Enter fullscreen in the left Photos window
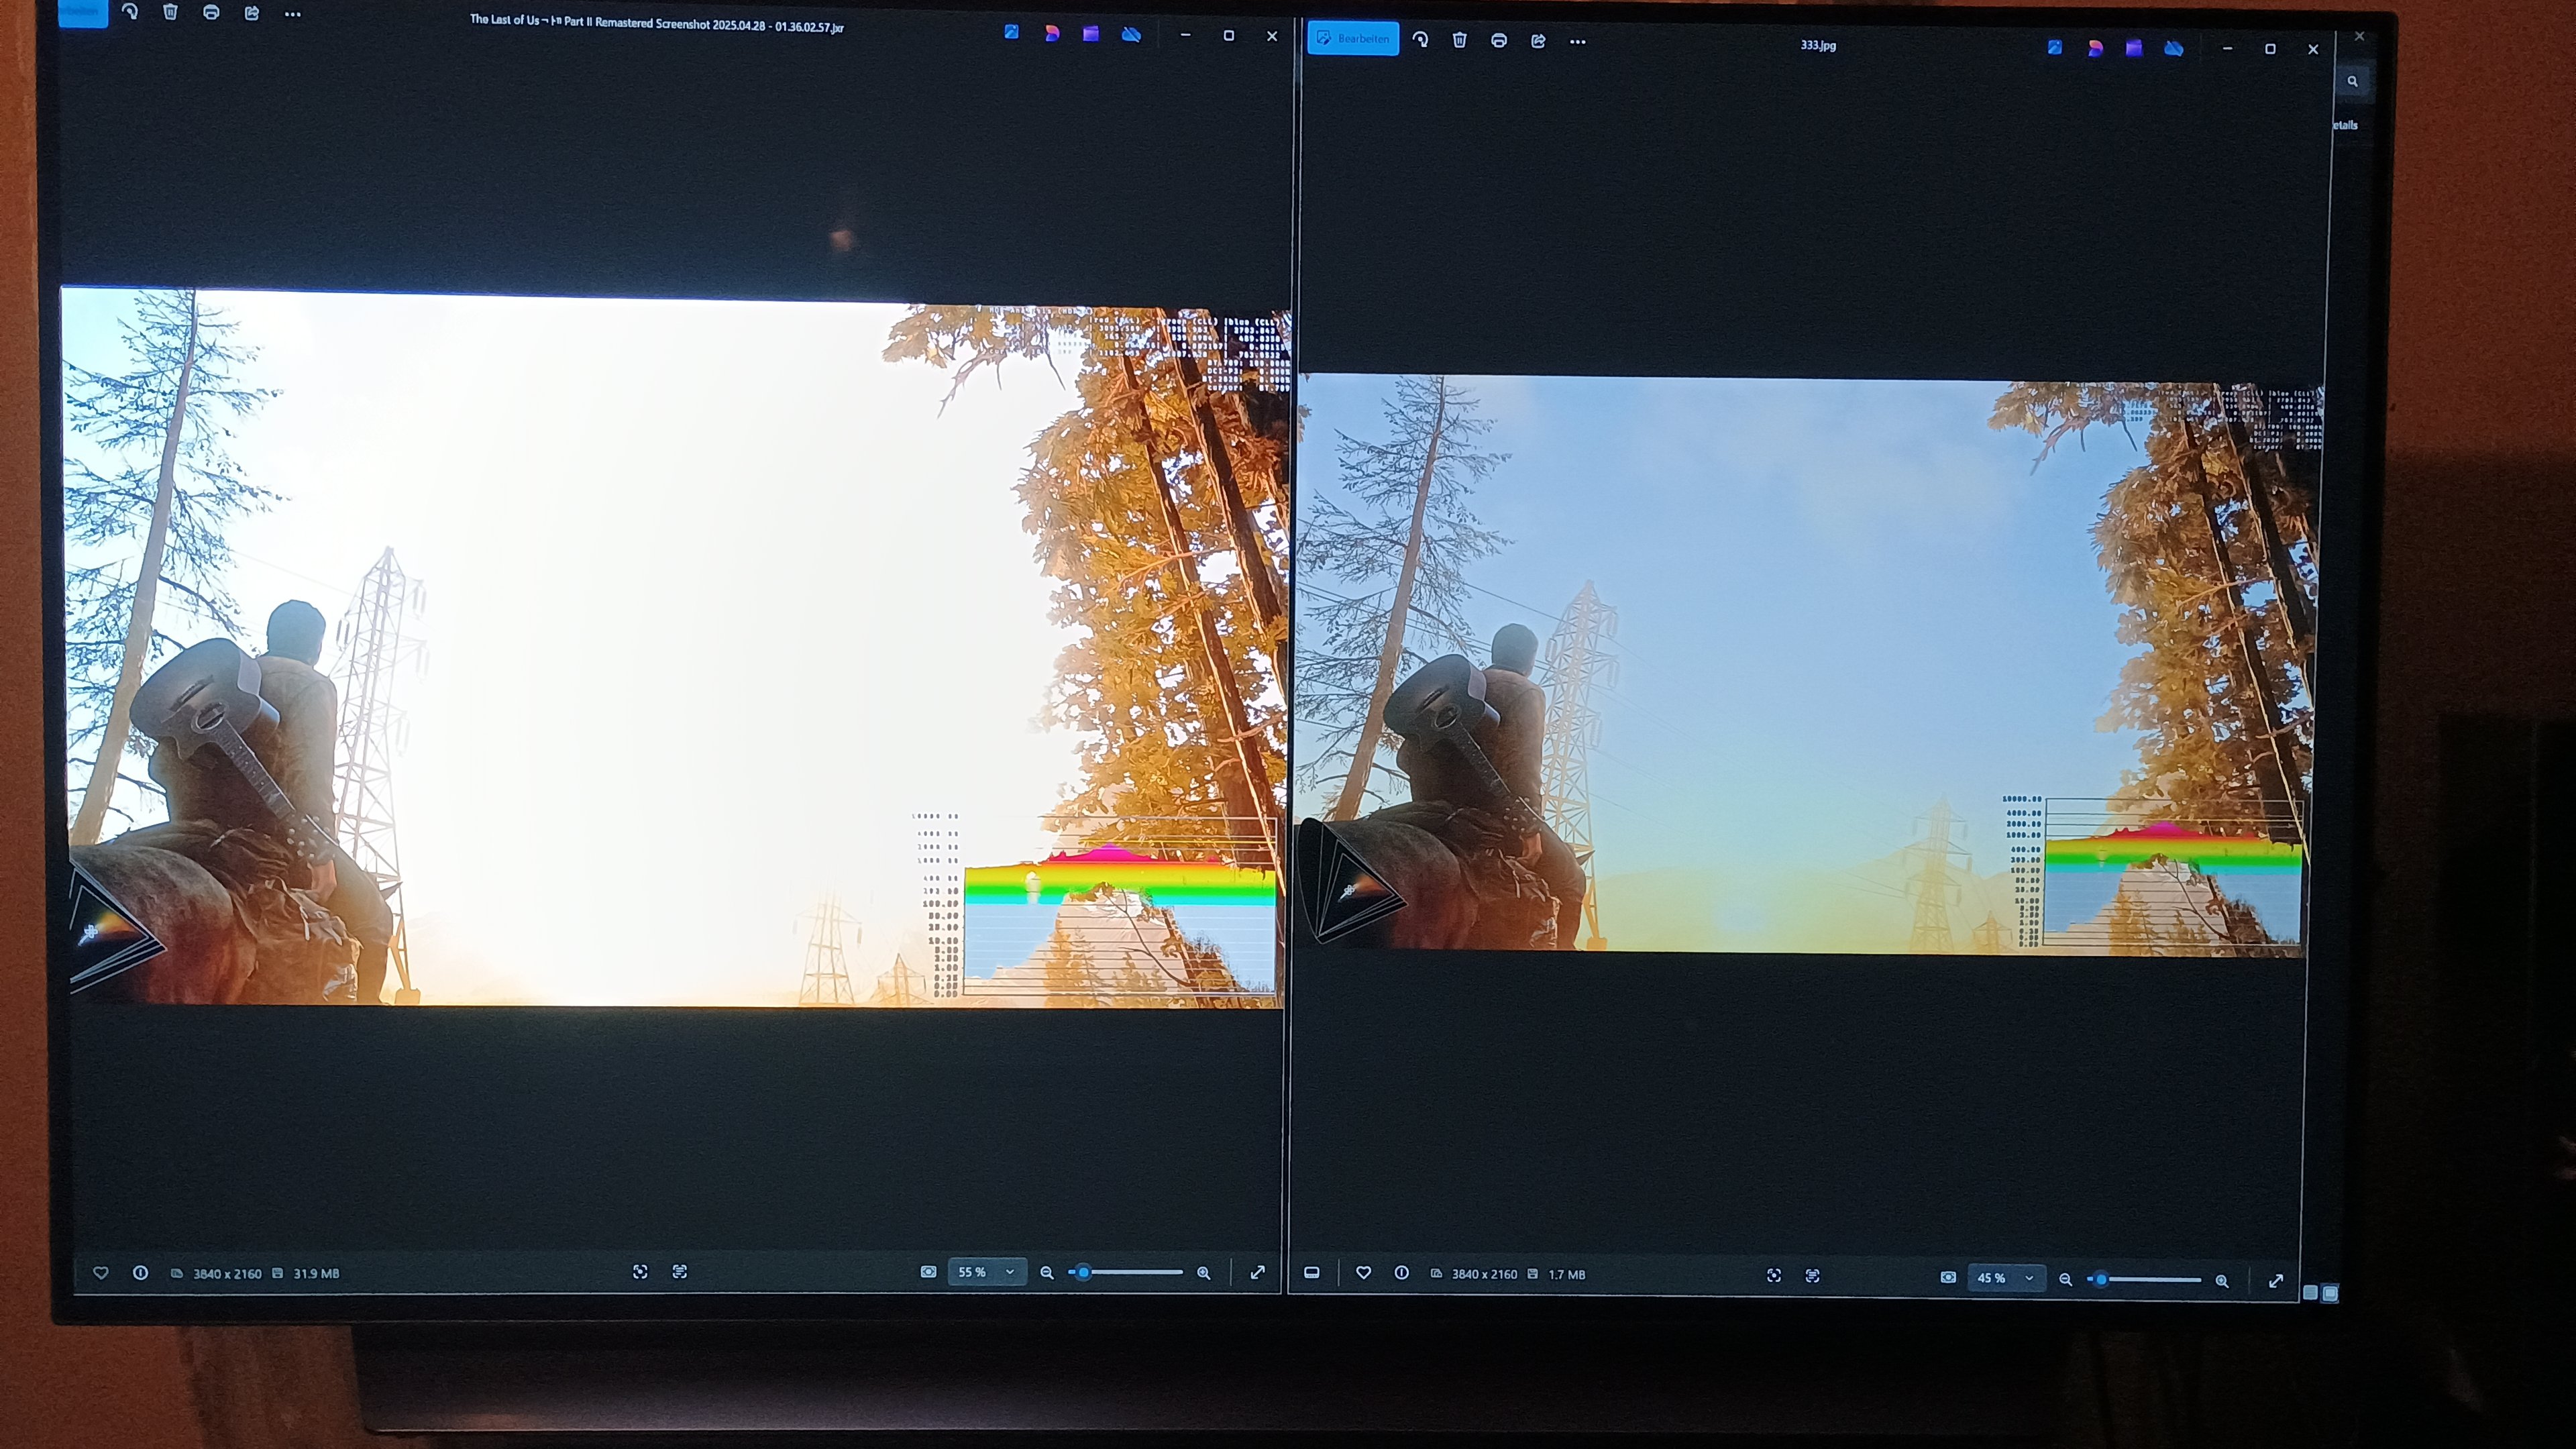Screen dimensions: 2576x1449 (x=1258, y=1272)
